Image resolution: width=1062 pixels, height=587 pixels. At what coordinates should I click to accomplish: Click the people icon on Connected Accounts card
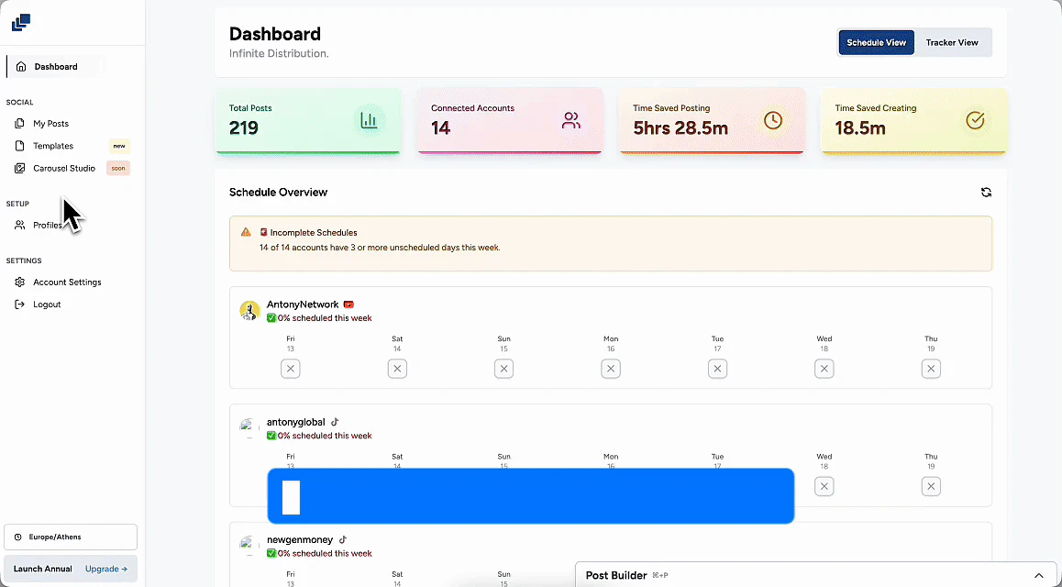[572, 120]
